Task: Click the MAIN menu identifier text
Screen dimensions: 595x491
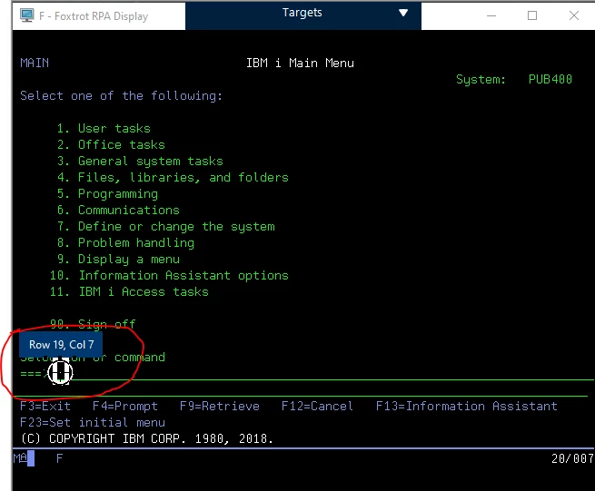Action: pos(35,63)
